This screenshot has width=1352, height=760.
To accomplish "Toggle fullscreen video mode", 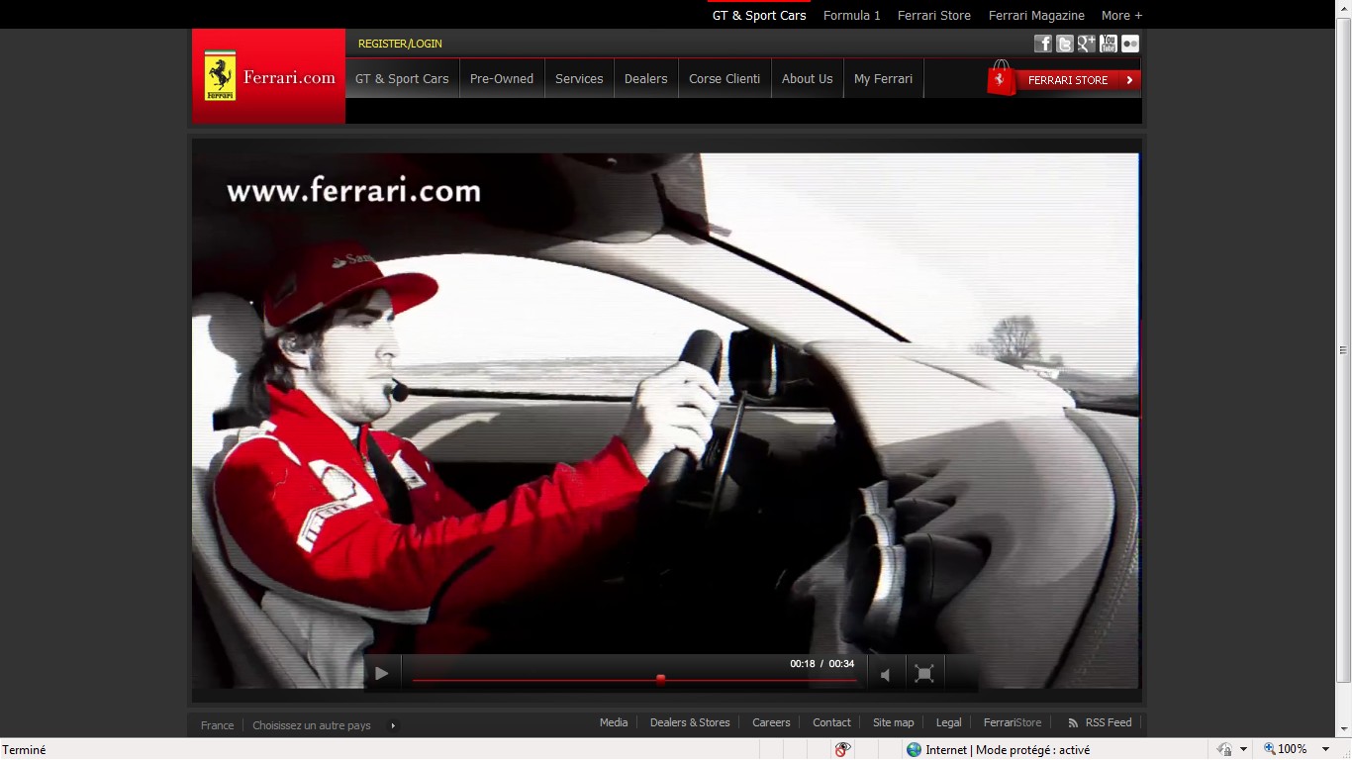I will pyautogui.click(x=923, y=674).
